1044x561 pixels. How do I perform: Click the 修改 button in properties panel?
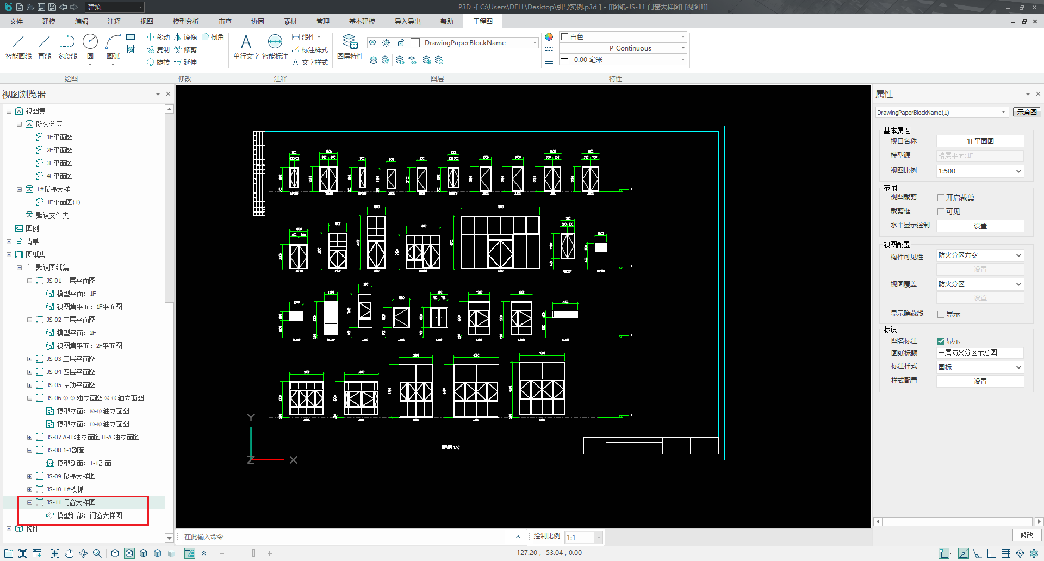(x=1027, y=535)
